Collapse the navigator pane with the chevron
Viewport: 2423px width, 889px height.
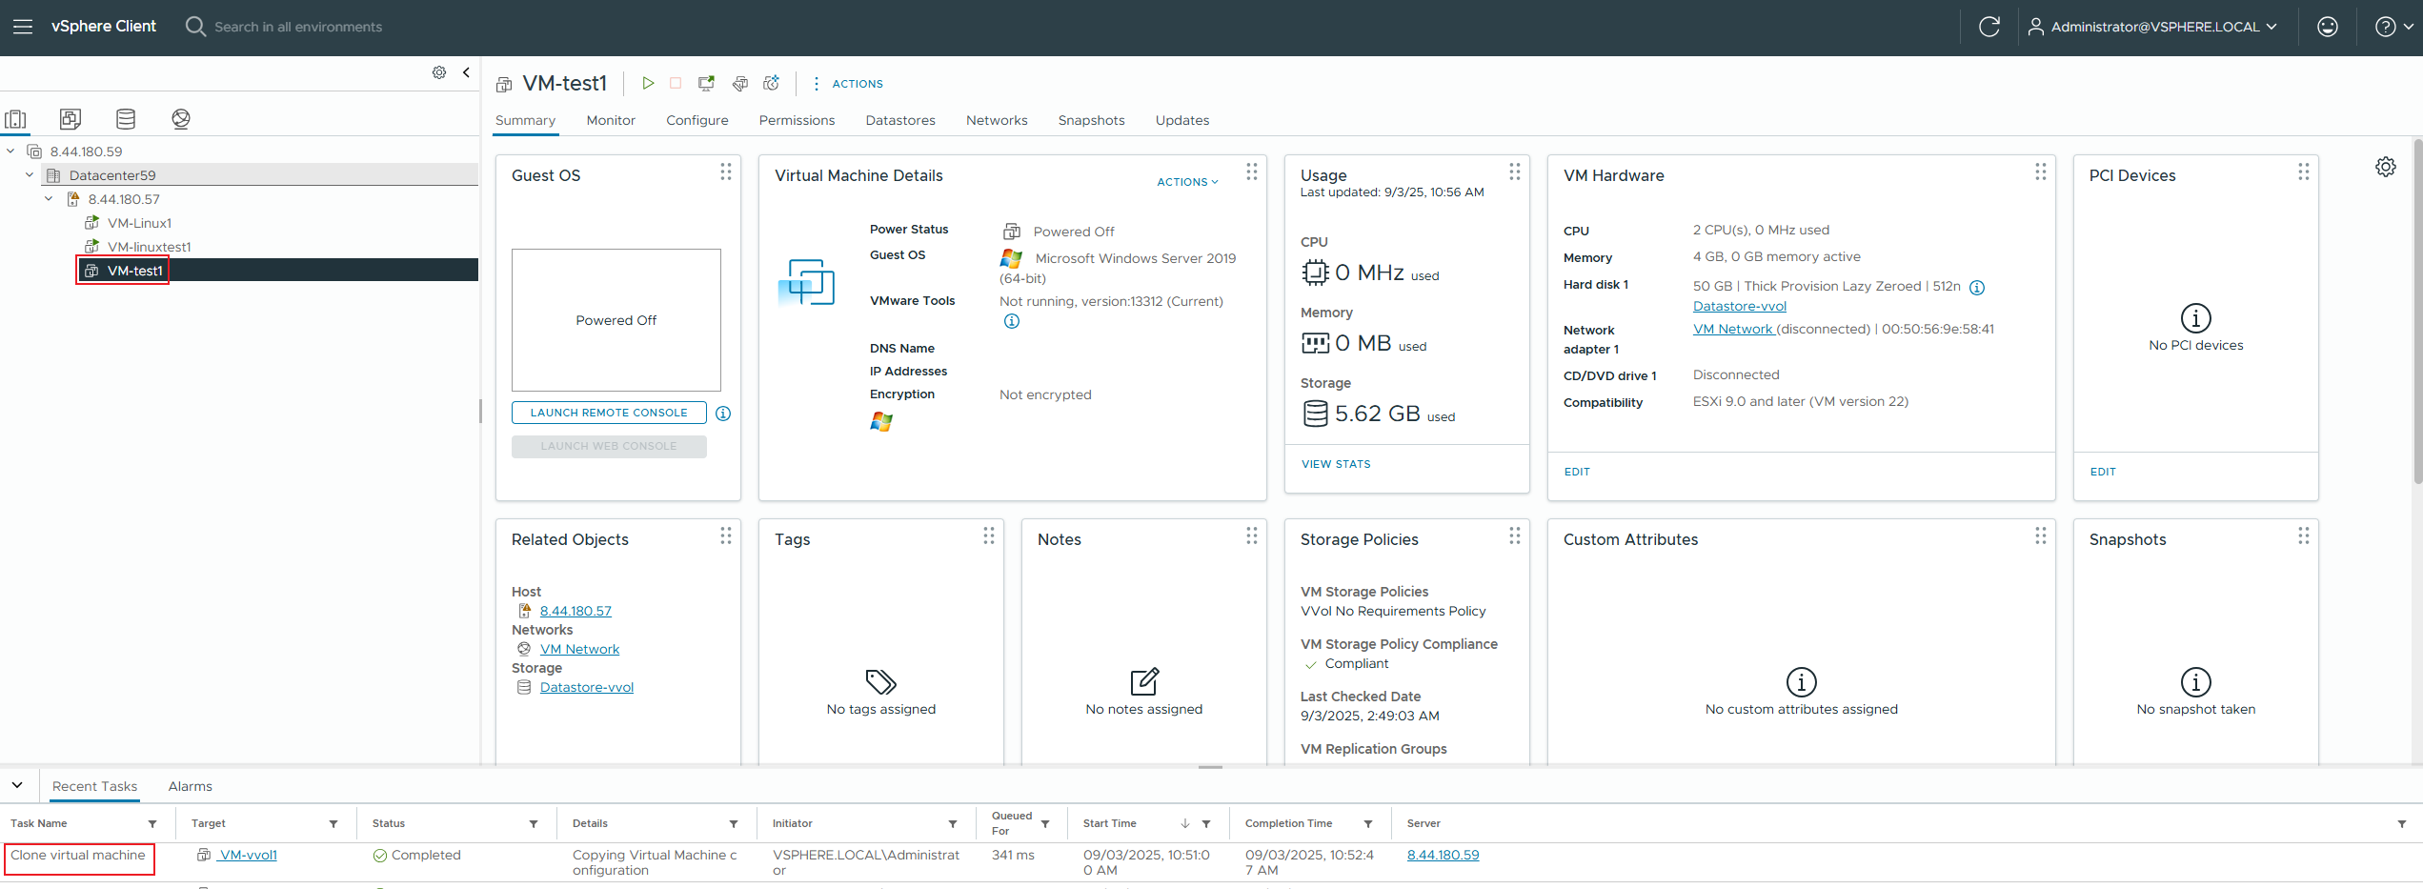click(466, 72)
